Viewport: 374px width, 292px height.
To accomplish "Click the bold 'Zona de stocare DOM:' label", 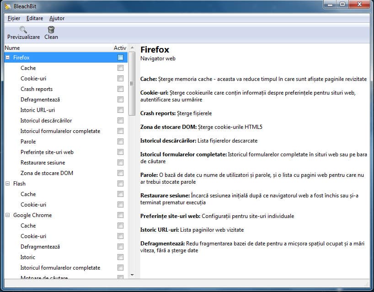I will [x=168, y=127].
